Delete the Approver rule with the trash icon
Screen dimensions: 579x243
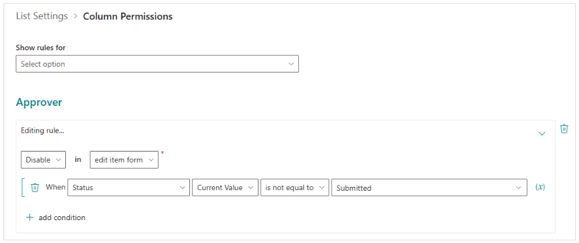pos(564,129)
